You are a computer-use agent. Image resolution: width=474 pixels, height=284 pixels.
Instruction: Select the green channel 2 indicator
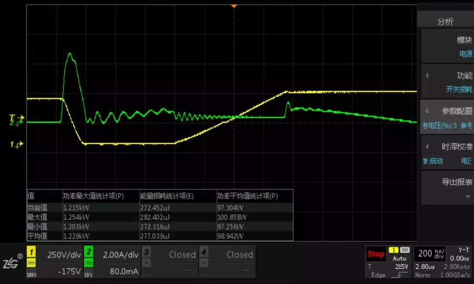coord(89,252)
